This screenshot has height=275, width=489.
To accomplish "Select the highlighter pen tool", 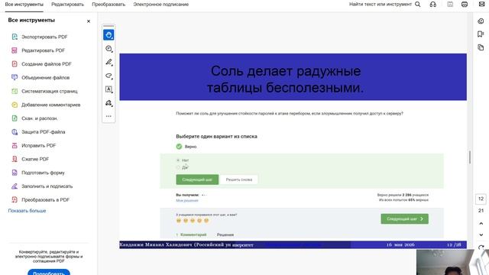I will 108,63.
